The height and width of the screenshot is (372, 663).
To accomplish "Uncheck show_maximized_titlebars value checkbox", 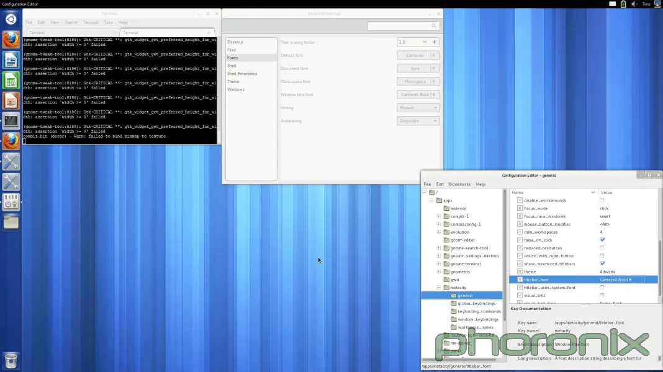I will (x=602, y=263).
